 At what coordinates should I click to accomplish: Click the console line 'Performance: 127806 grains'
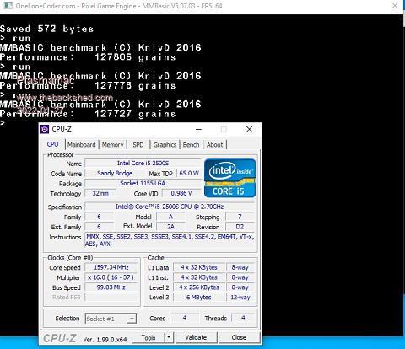pyautogui.click(x=88, y=57)
